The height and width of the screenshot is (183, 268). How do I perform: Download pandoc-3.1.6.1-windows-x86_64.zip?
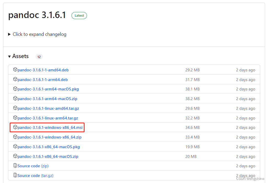pyautogui.click(x=50, y=137)
